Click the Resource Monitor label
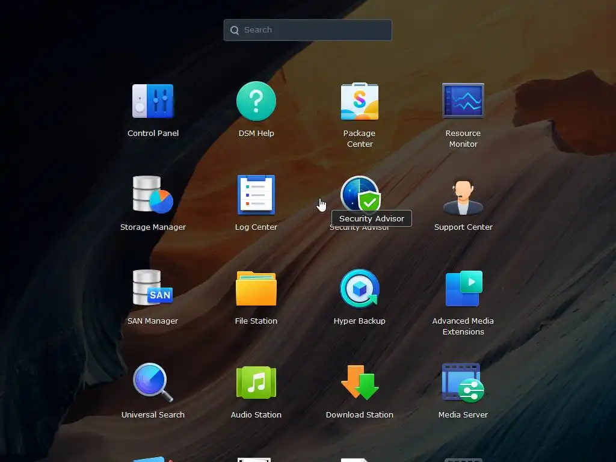Screen dimensions: 616x462 463,139
